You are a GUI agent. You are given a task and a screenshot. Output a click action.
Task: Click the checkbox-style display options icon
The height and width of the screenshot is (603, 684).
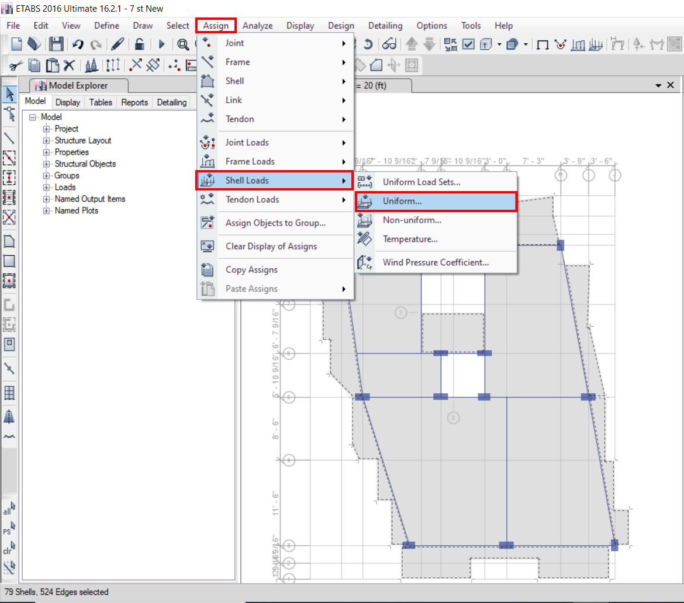pos(468,44)
